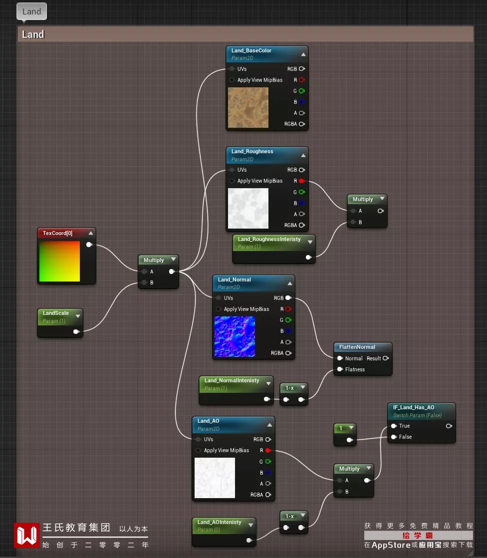Select the TexCoord[0] gradient preview
The height and width of the screenshot is (558, 487).
(x=59, y=261)
